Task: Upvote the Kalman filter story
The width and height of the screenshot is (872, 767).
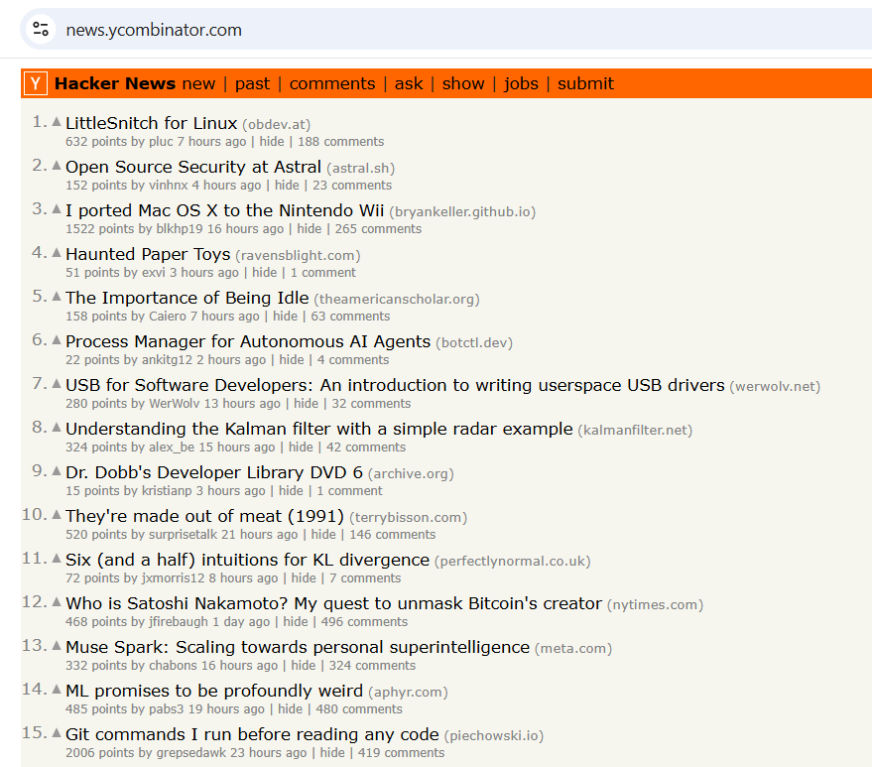Action: point(57,428)
